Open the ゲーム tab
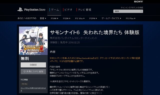Image resolution: width=160 pixels, height=95 pixels. tap(54, 10)
